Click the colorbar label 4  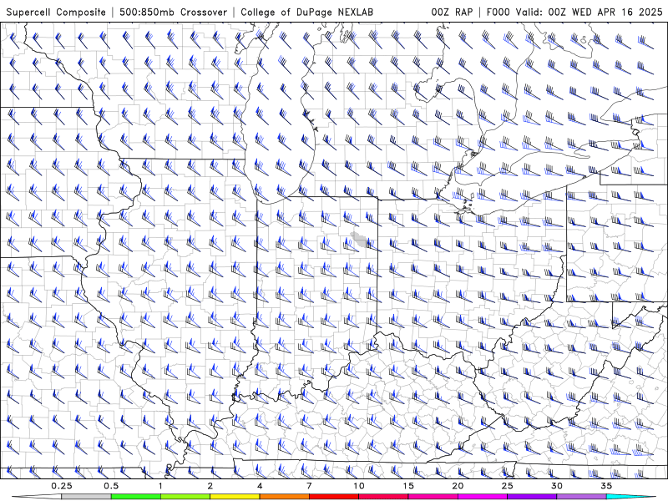click(x=260, y=486)
